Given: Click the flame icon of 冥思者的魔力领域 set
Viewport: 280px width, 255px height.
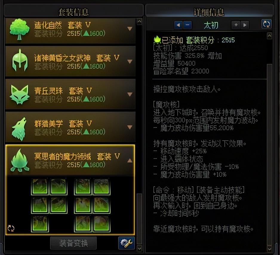Looking at the screenshot, I should 20,161.
